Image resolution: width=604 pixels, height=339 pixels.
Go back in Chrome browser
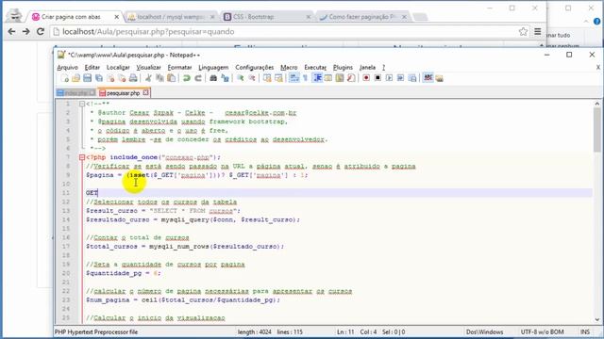tap(11, 31)
